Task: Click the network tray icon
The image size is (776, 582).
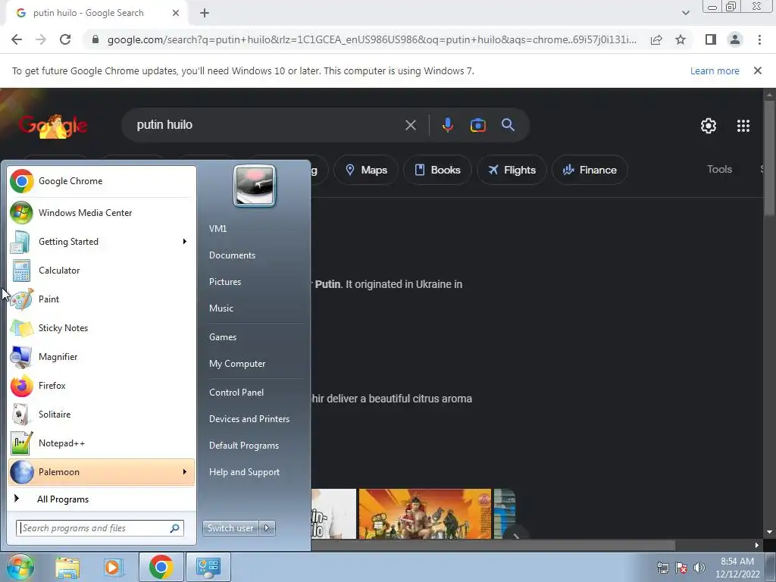Action: [662, 567]
